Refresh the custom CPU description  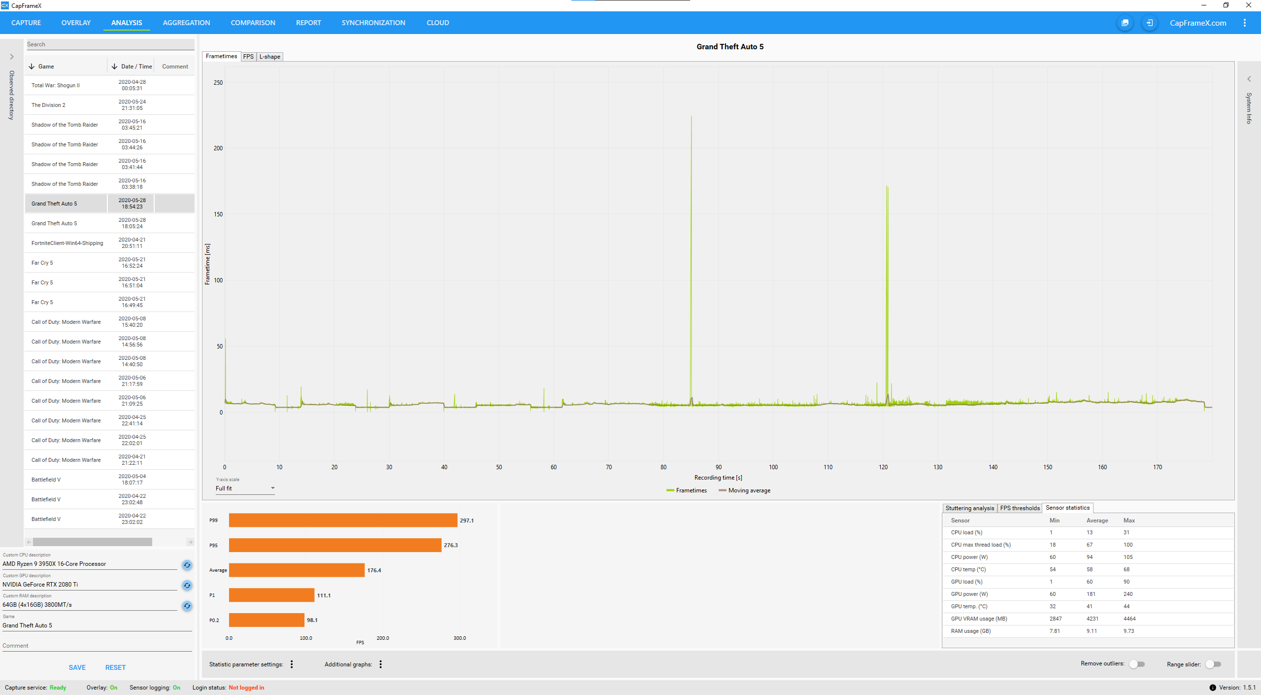click(187, 565)
